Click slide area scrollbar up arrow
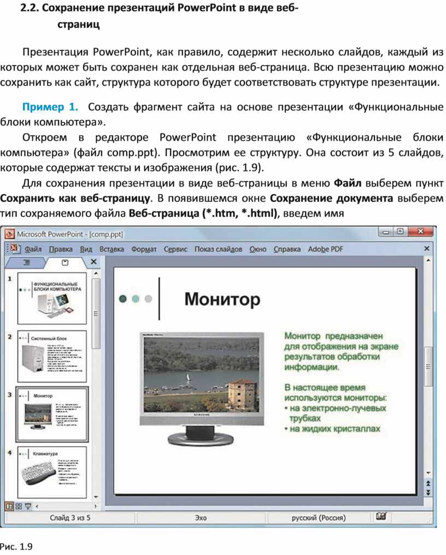446x555 pixels. pyautogui.click(x=429, y=260)
